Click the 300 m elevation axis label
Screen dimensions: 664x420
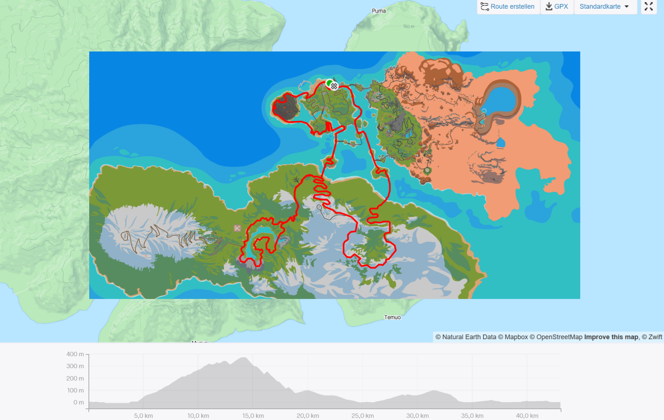tap(75, 366)
